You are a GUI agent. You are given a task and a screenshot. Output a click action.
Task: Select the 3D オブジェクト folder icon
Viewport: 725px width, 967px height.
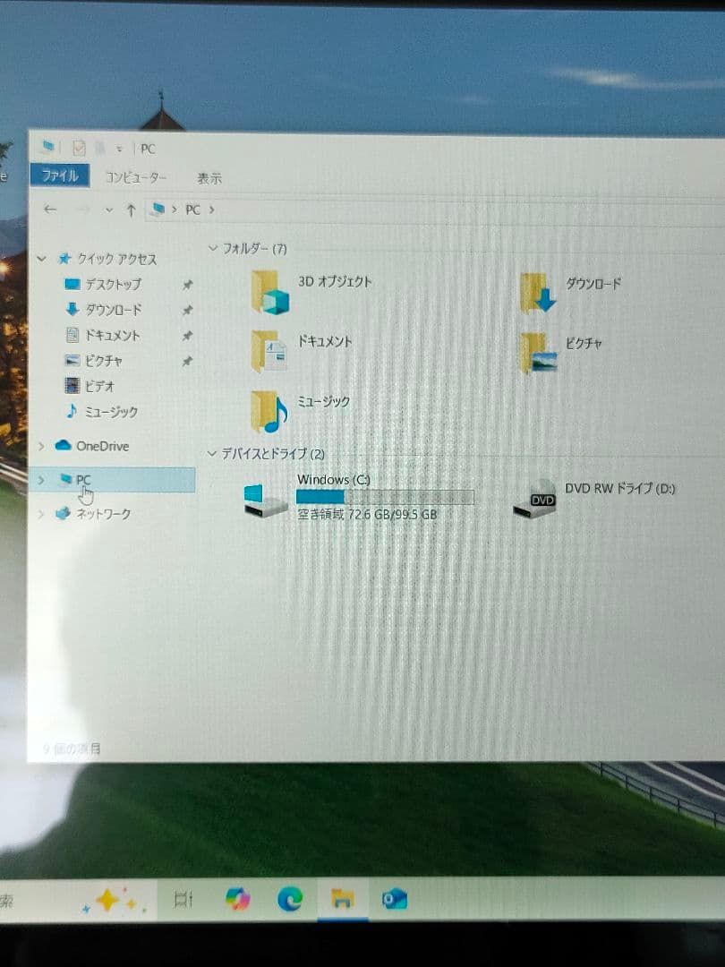[269, 292]
